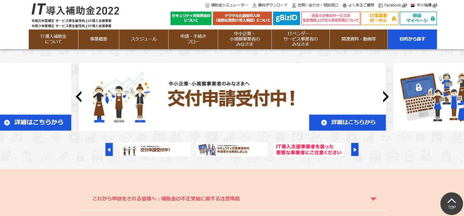Viewport: 464px width, 216px height.
Task: Open the 関連資料・動画等 menu item
Action: point(358,39)
